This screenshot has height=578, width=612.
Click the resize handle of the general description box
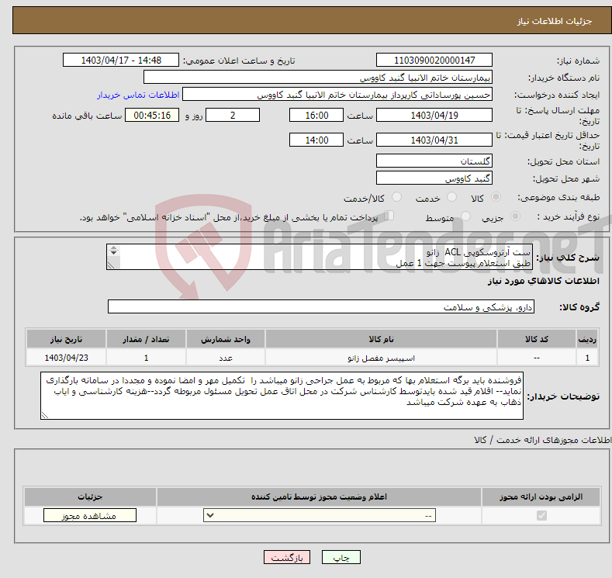pos(111,265)
